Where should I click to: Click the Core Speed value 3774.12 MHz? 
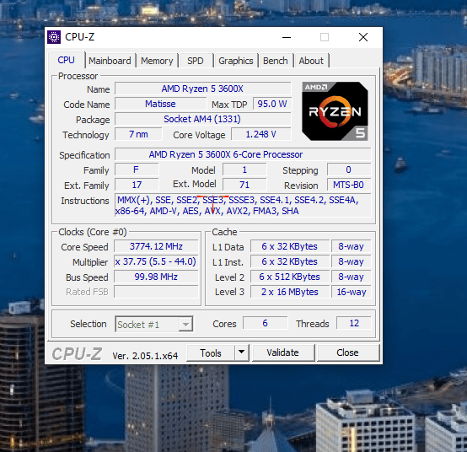tap(156, 247)
